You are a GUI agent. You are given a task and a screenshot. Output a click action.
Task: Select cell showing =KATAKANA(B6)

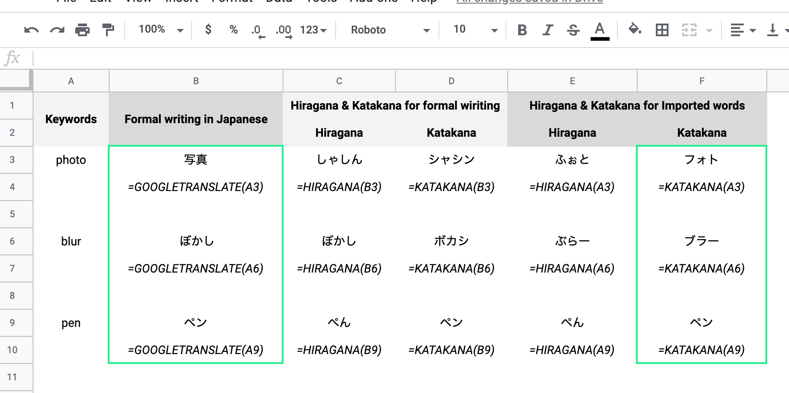click(452, 268)
